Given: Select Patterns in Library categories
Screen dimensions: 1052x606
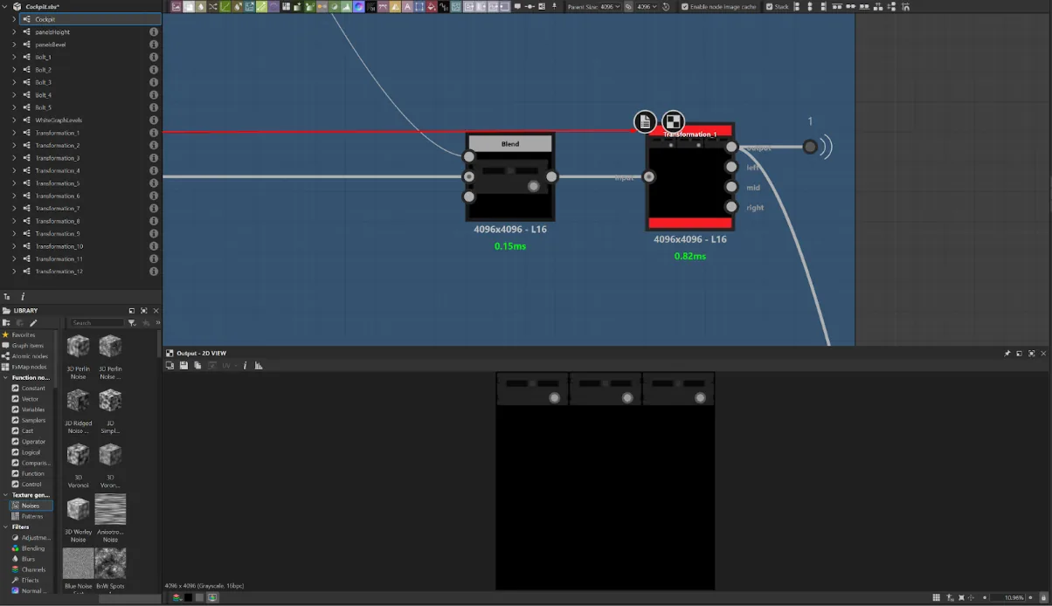Looking at the screenshot, I should [31, 516].
